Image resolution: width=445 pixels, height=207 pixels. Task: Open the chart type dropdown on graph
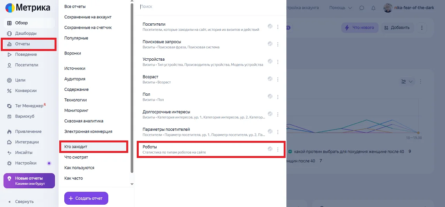[407, 81]
